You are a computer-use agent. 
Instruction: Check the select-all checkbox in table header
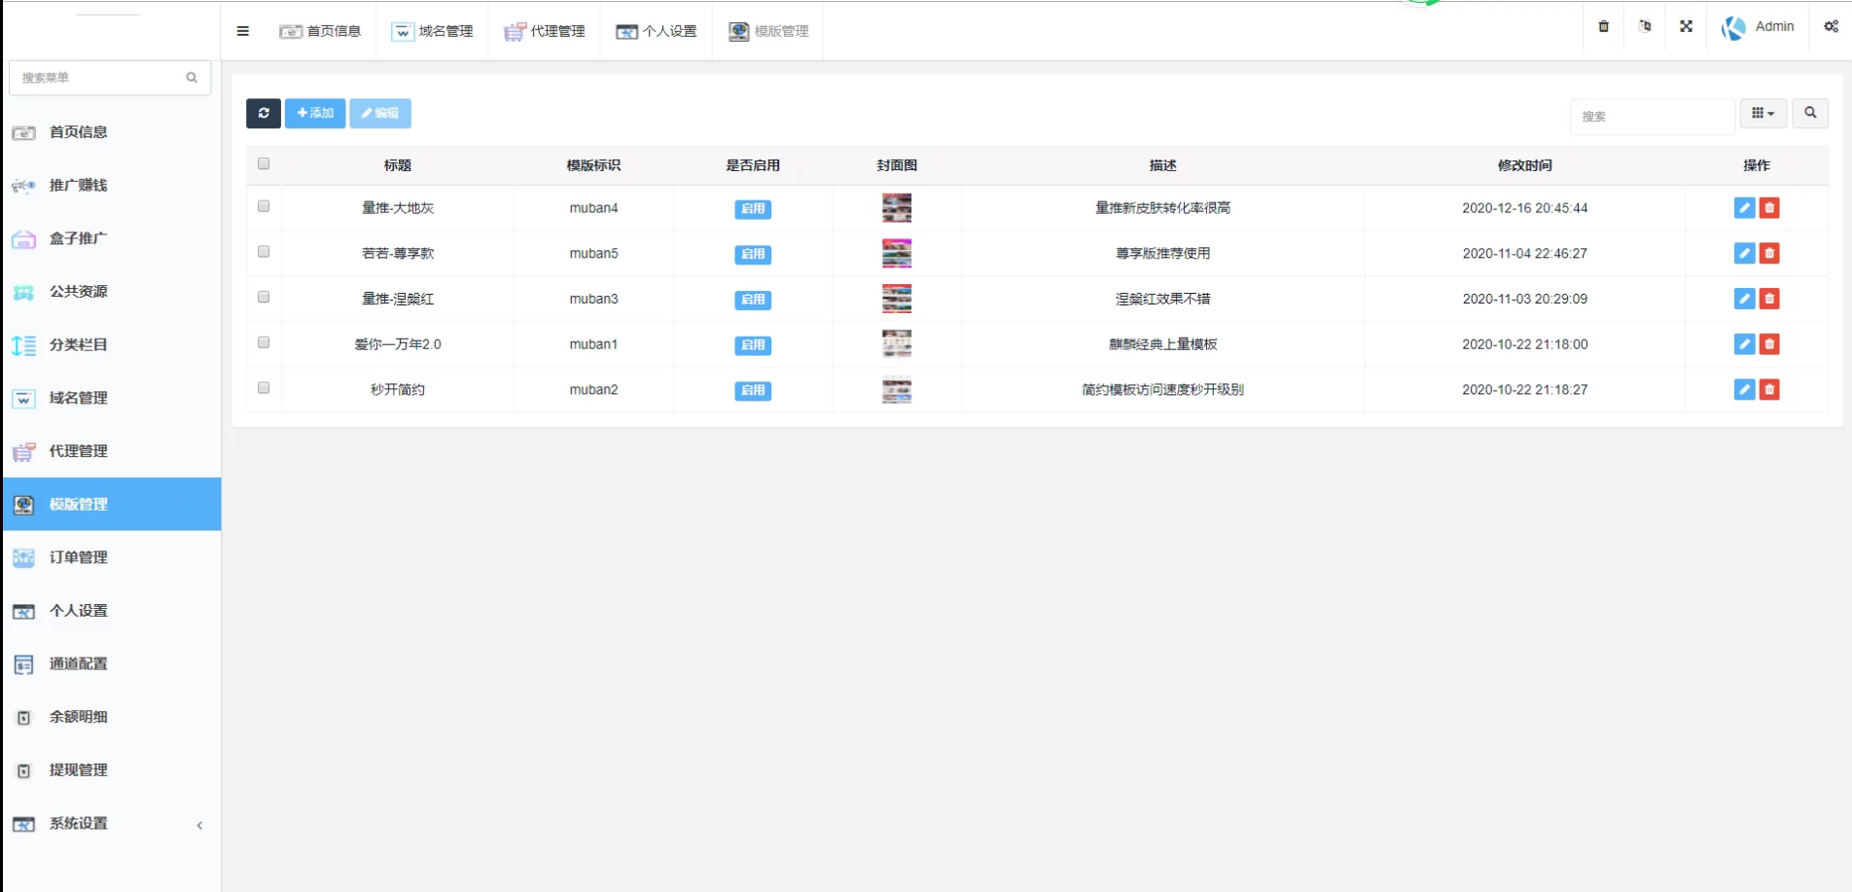[x=264, y=164]
